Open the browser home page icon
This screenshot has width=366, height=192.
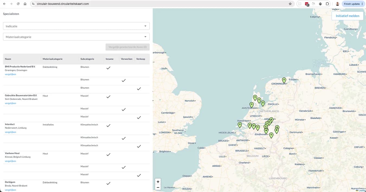25,4
